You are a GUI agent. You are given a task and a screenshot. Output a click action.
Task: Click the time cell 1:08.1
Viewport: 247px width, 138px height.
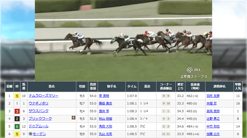click(132, 103)
